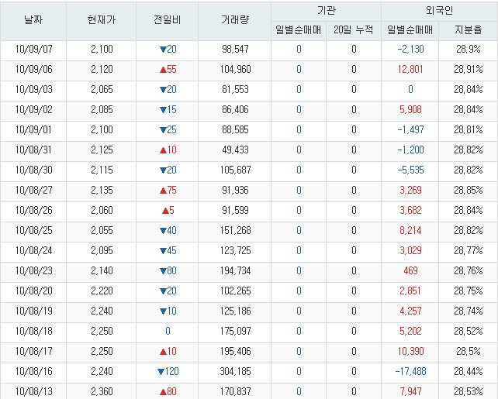Click the 날짜 column header
Viewport: 498px width, 399px height.
point(33,20)
